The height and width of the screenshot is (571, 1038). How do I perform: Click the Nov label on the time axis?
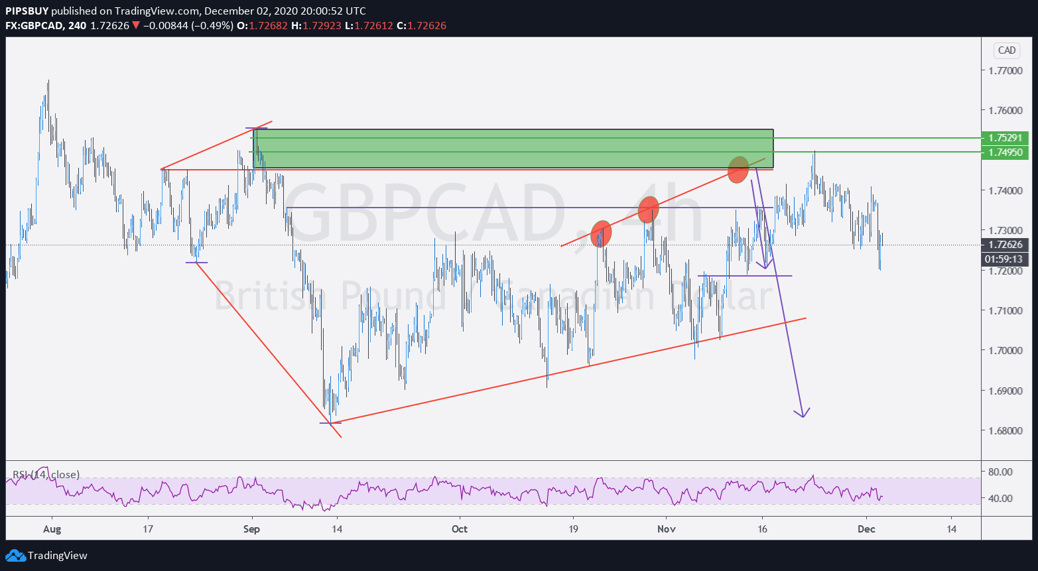pos(666,529)
